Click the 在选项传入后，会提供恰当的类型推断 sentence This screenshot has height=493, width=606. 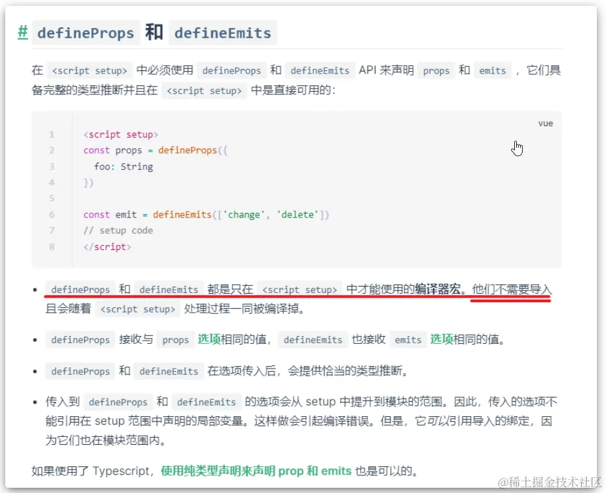308,371
